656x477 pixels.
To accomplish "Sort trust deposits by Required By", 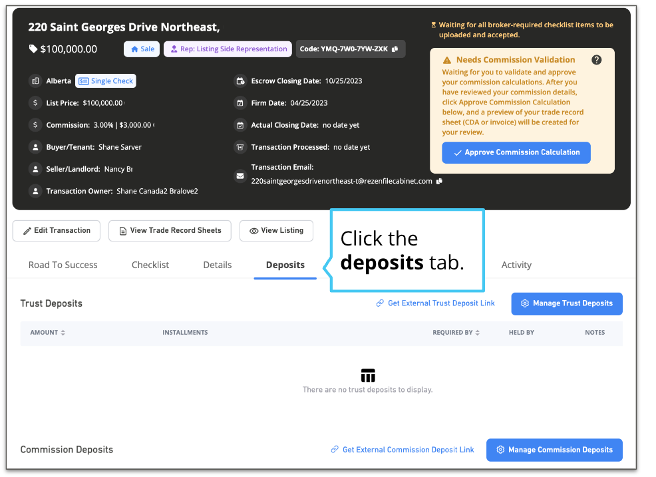I will coord(478,333).
